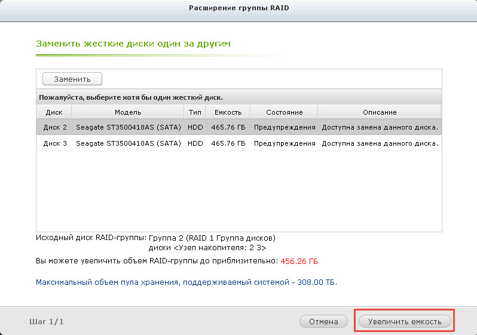This screenshot has width=477, height=335.
Task: Click Предупреждения status of Диск 3
Action: pos(285,143)
